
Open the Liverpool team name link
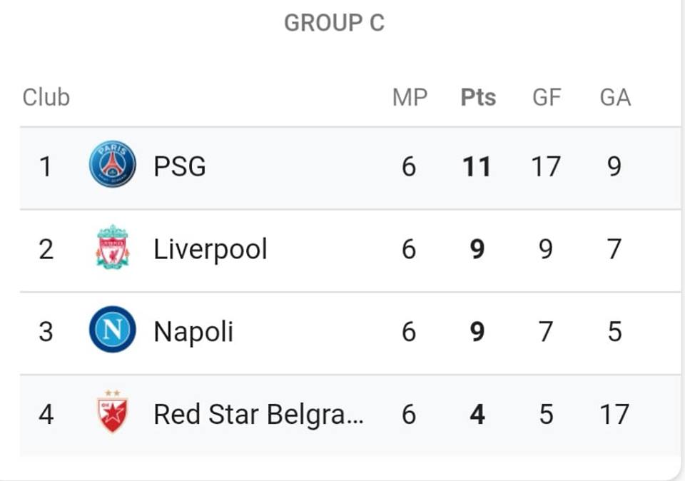click(210, 250)
